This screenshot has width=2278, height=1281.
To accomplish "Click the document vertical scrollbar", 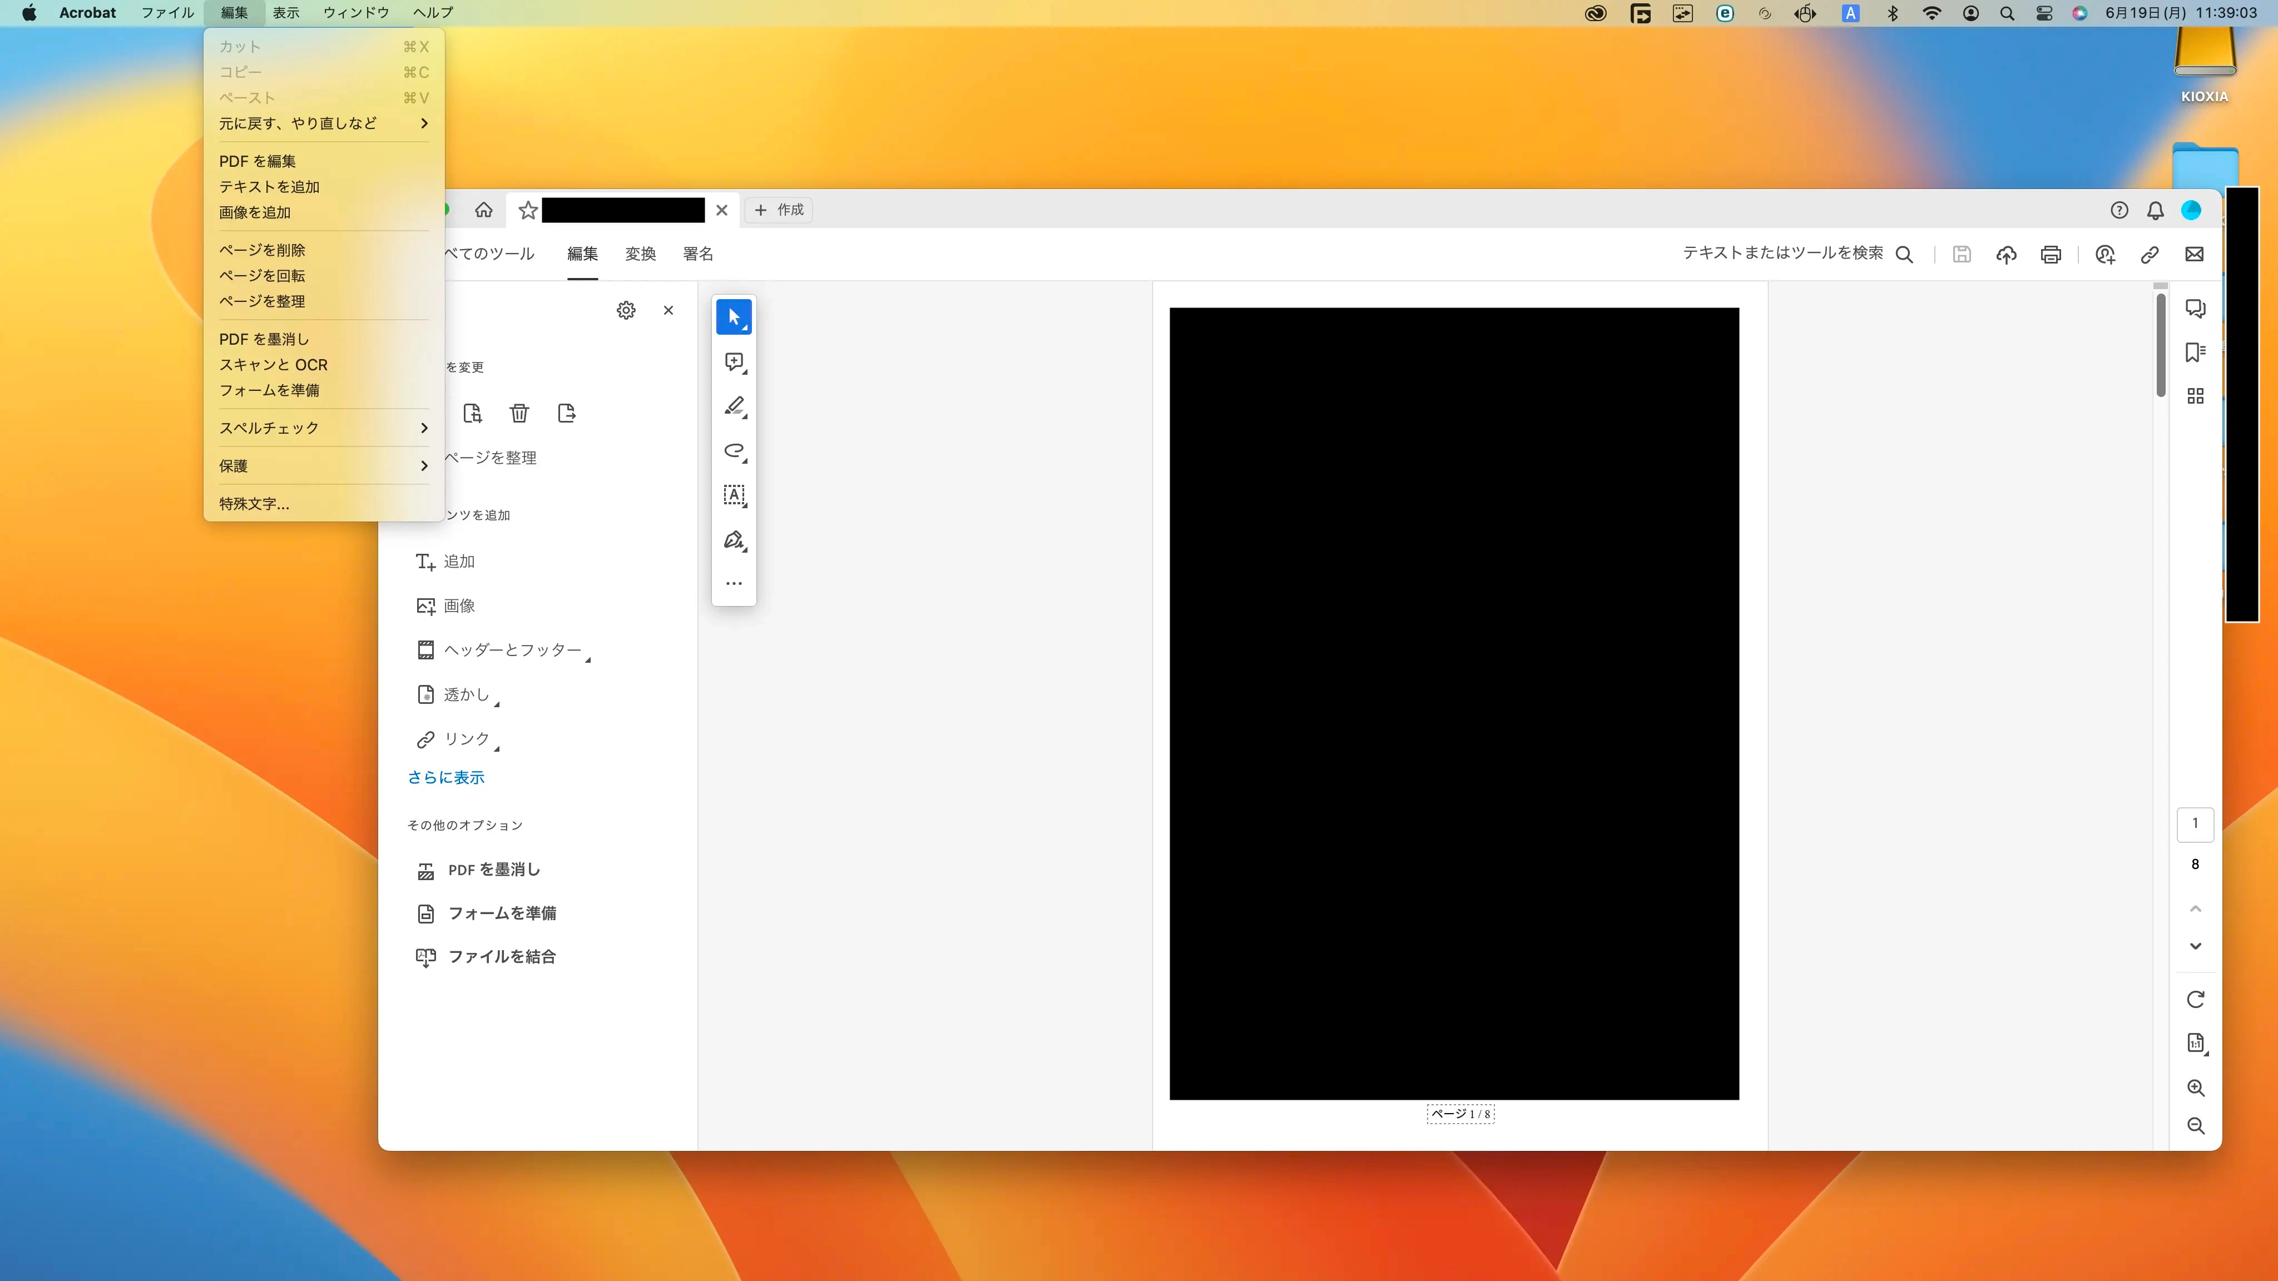I will (2161, 346).
